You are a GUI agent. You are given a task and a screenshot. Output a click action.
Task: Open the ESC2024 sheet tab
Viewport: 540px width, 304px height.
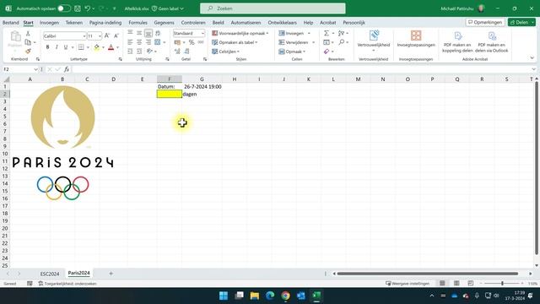point(50,274)
